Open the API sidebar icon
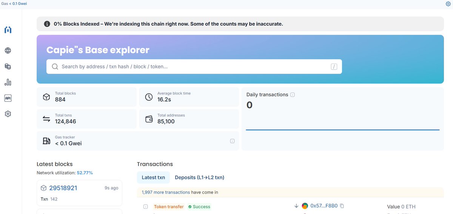Viewport: 453px width, 214px height. click(8, 98)
